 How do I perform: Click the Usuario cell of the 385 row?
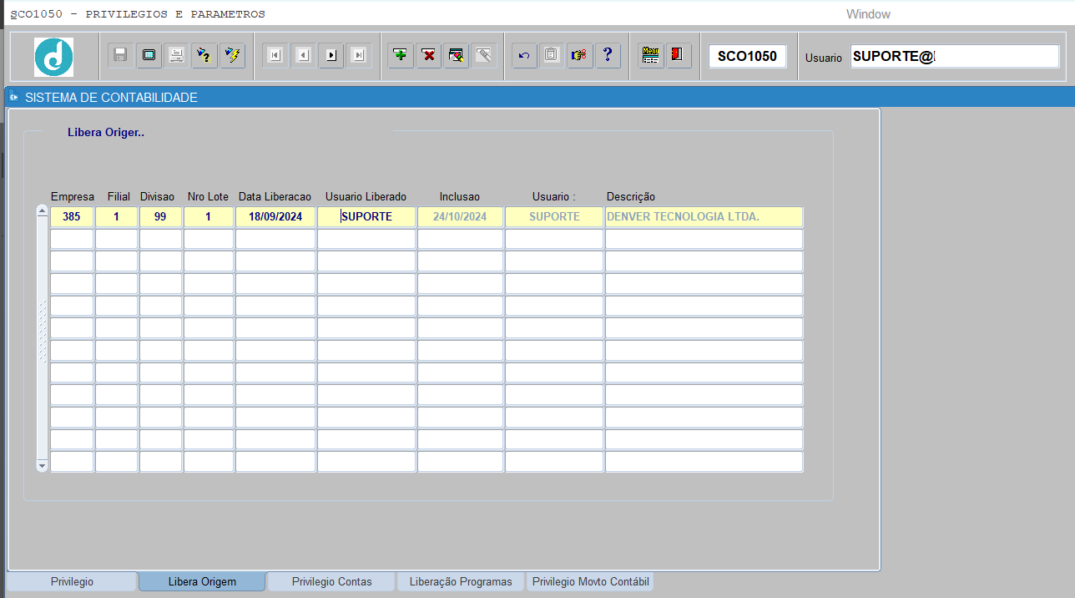tap(554, 217)
